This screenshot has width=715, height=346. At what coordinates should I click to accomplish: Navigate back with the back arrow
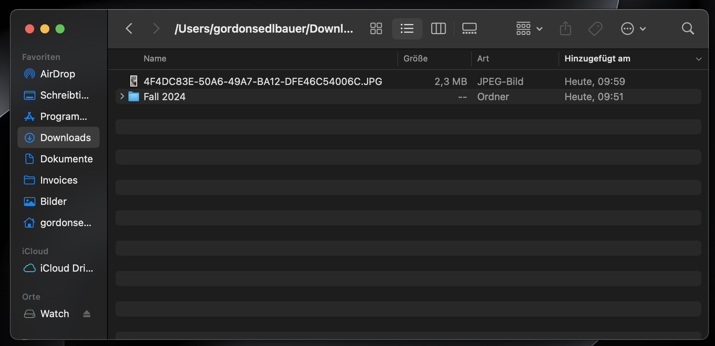pos(129,28)
